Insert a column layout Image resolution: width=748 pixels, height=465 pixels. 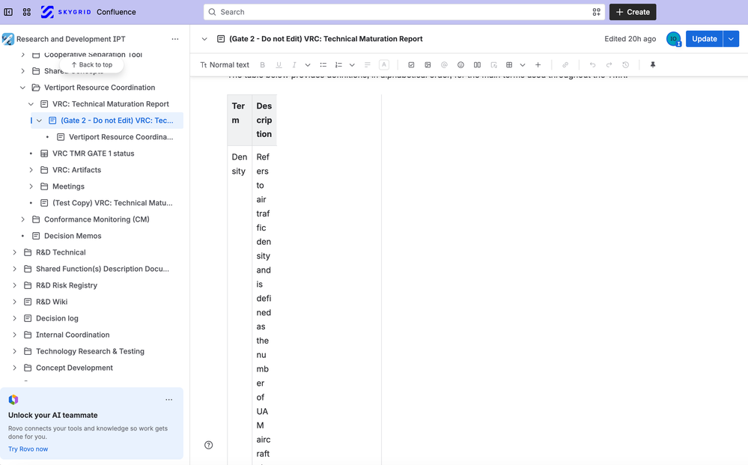click(477, 65)
